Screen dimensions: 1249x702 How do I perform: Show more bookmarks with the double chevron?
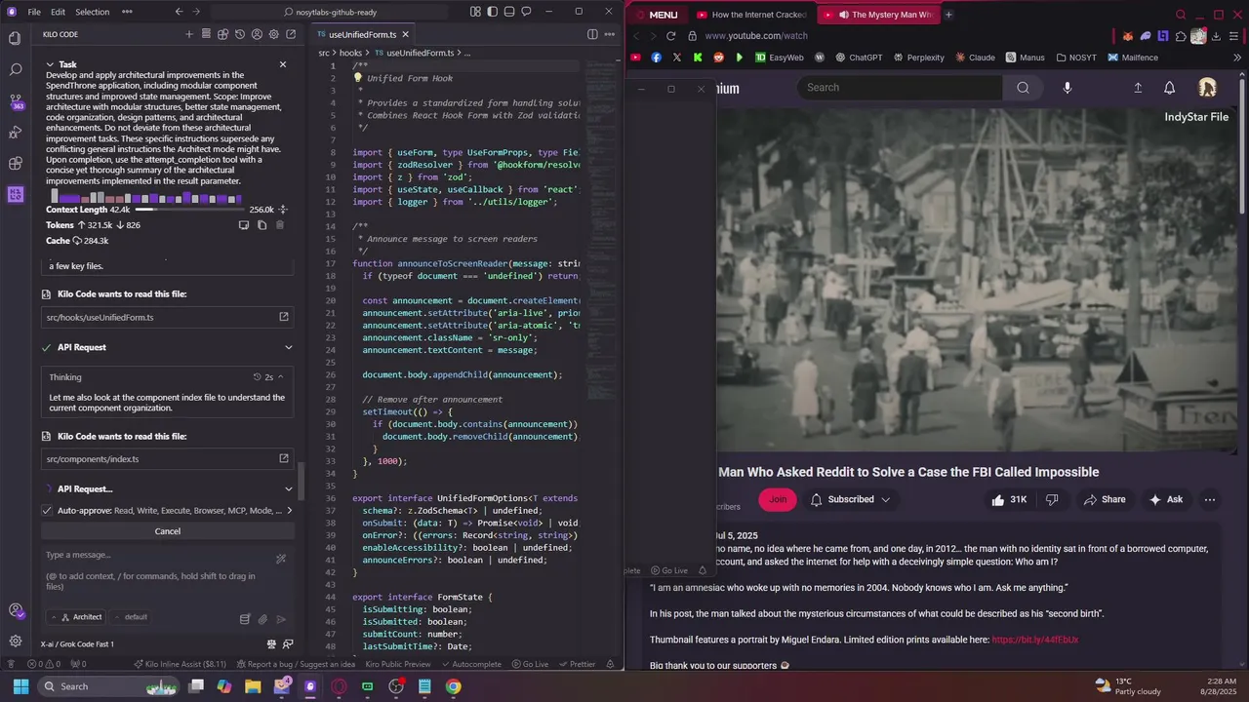tap(1237, 58)
